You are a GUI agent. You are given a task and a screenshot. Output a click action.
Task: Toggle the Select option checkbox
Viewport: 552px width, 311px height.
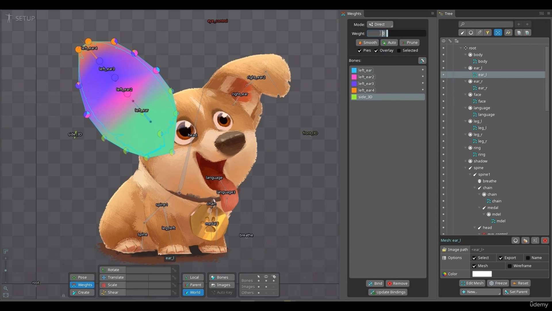pos(474,258)
